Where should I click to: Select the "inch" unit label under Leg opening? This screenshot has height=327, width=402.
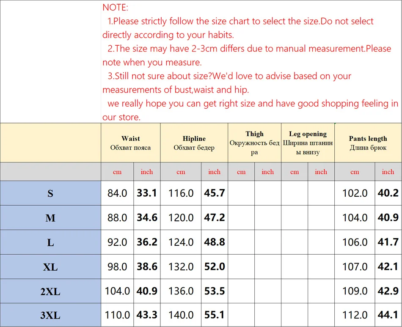(x=321, y=172)
